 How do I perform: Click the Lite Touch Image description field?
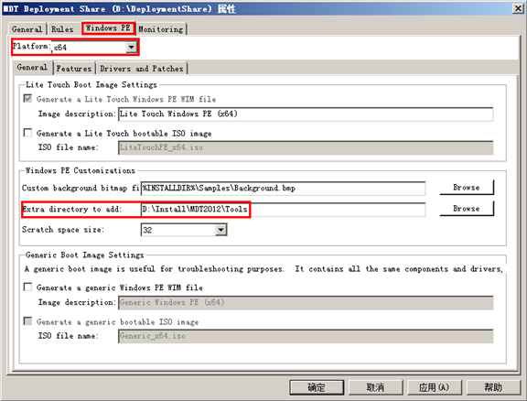tap(306, 114)
